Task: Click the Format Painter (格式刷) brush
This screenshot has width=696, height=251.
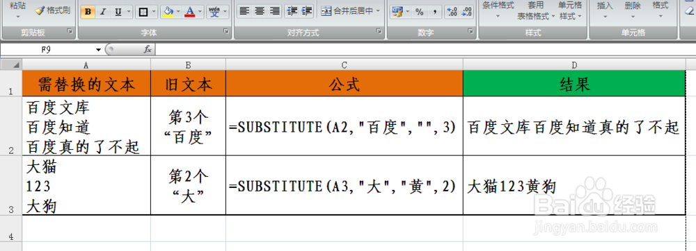Action: point(52,10)
